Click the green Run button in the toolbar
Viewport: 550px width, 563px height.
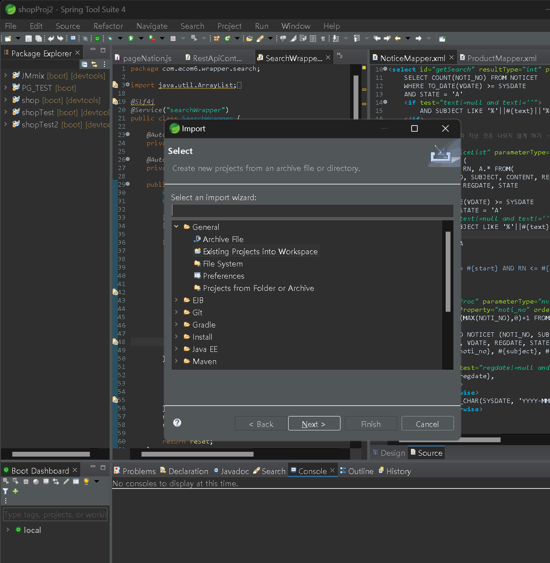click(131, 39)
